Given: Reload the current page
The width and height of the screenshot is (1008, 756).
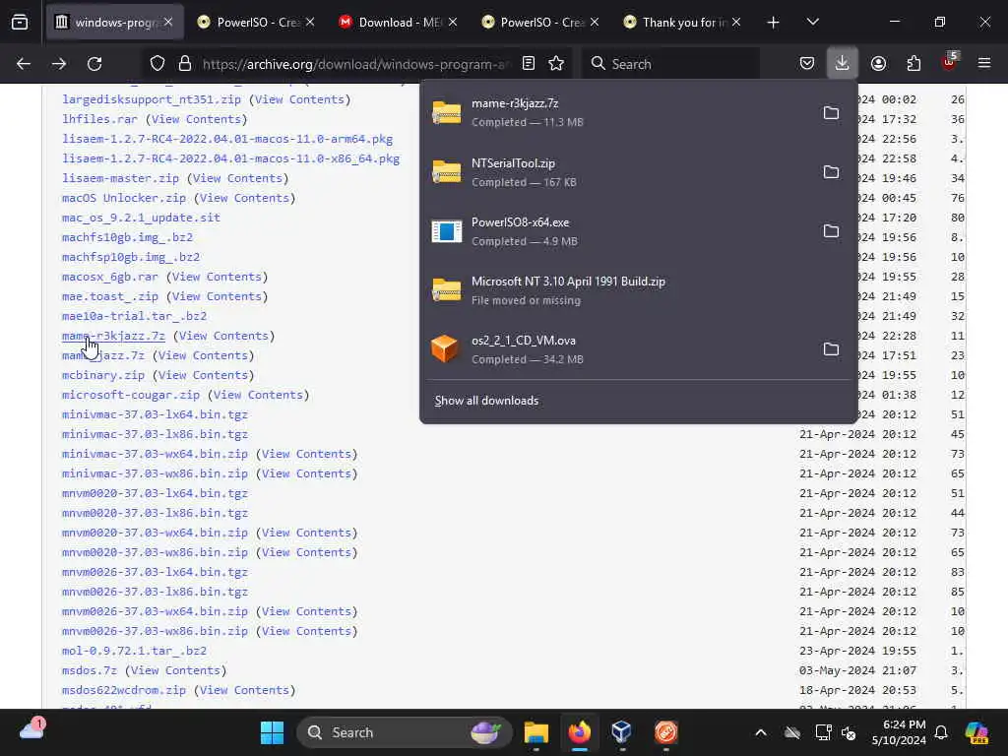Looking at the screenshot, I should pyautogui.click(x=94, y=64).
